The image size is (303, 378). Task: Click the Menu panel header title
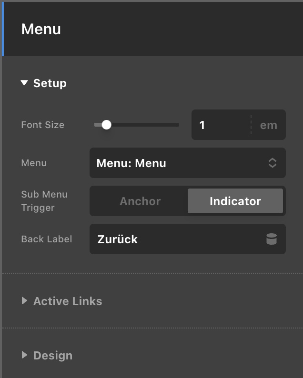click(x=41, y=29)
